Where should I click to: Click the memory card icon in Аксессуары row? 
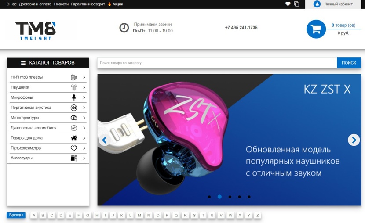click(x=74, y=158)
